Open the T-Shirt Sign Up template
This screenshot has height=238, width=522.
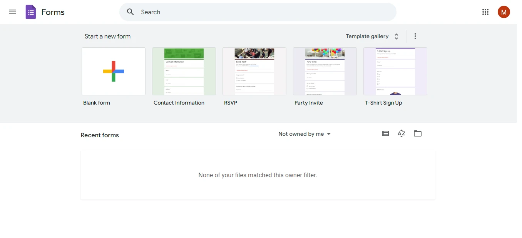pos(395,71)
